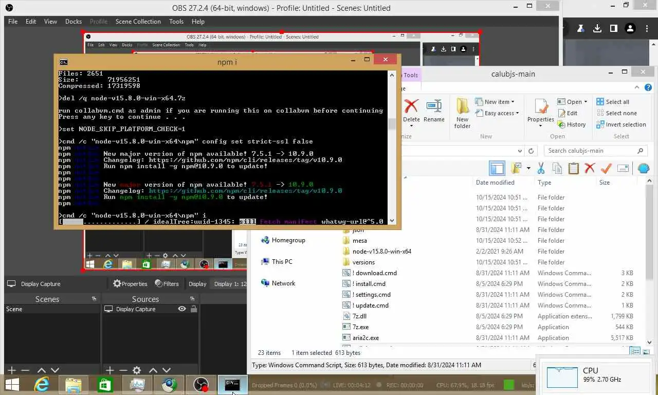Click red X delete icon in Explorer toolbar

[x=590, y=168]
